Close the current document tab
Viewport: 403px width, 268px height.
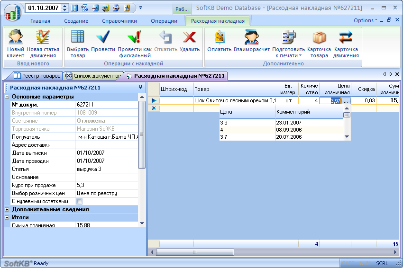coord(397,74)
